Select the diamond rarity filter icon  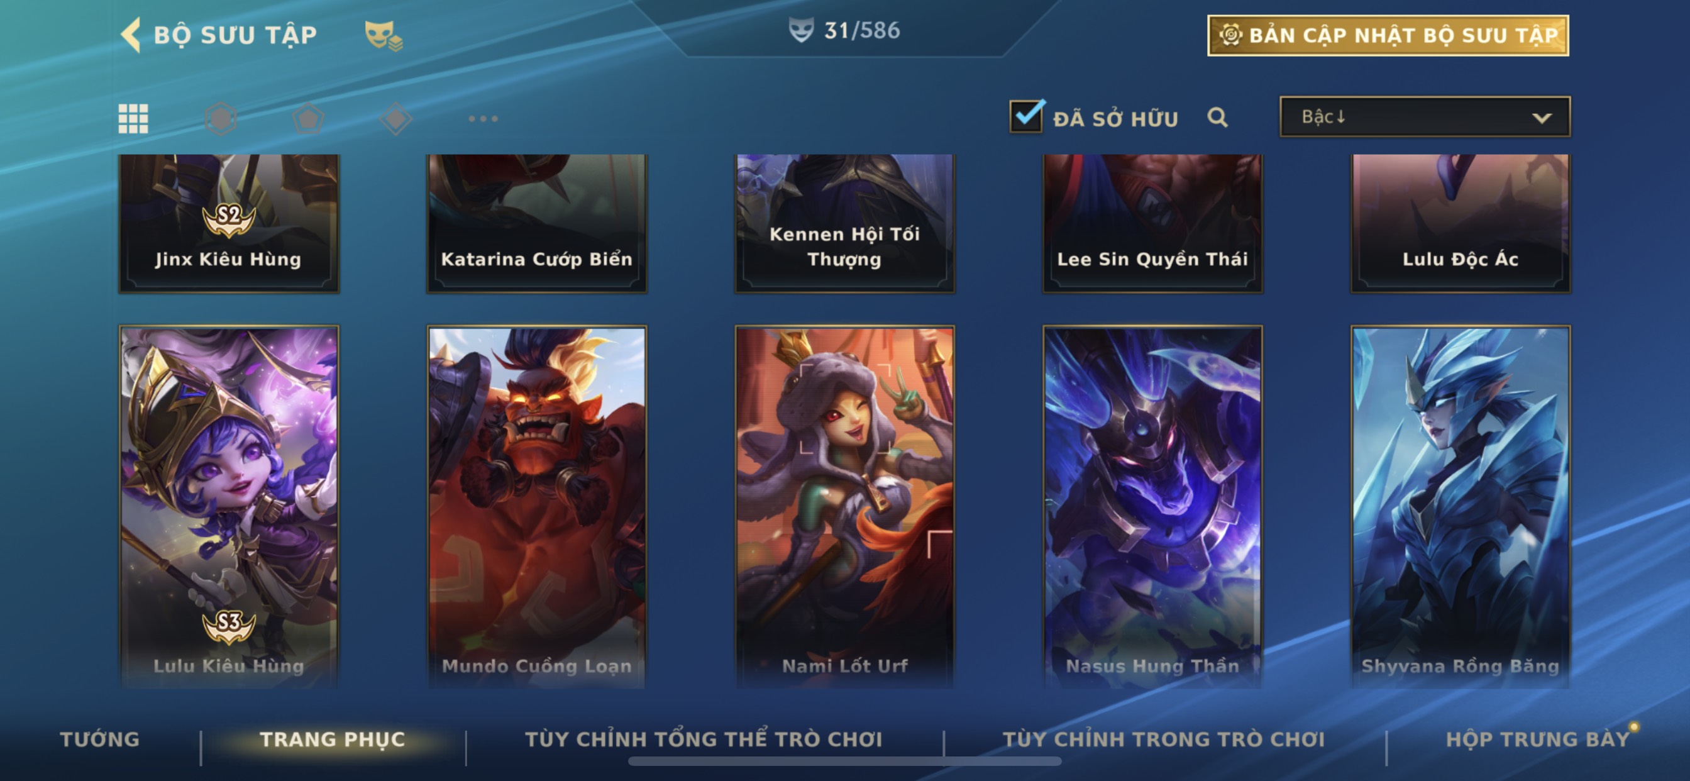395,119
